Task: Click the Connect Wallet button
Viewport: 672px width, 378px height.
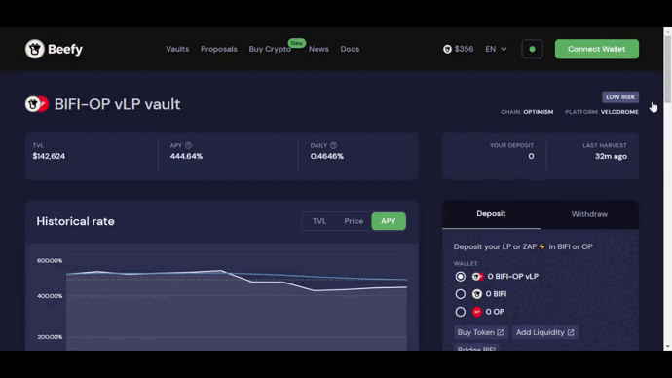Action: pos(597,49)
